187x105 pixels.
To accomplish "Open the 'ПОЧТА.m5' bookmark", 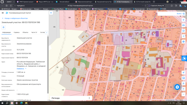I will (6, 9).
